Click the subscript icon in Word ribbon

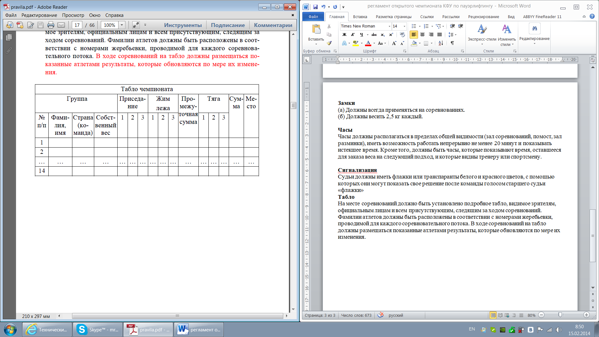(383, 35)
